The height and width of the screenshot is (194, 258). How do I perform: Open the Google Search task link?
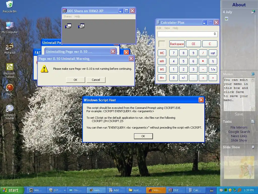[239, 132]
